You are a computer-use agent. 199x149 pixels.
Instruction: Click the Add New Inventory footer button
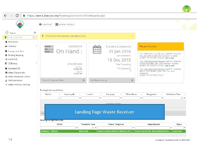pos(112,80)
